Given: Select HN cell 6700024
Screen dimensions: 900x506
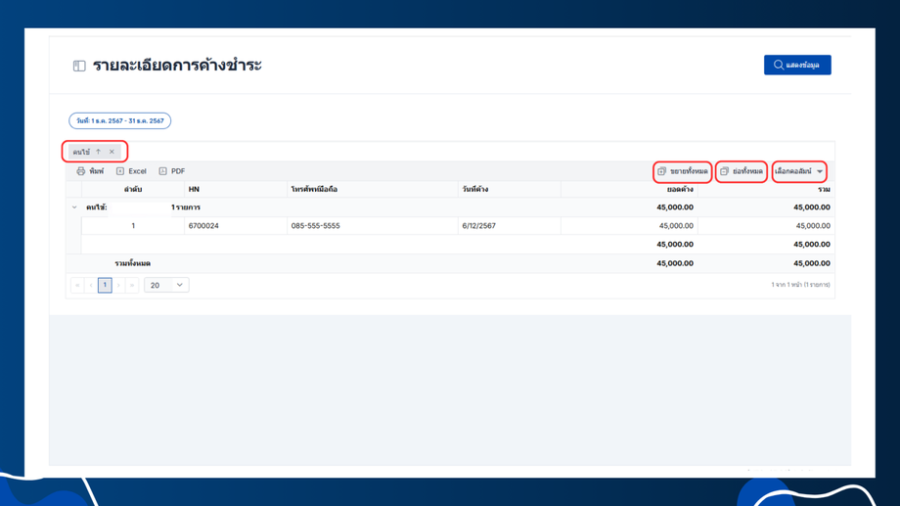Looking at the screenshot, I should [x=236, y=226].
